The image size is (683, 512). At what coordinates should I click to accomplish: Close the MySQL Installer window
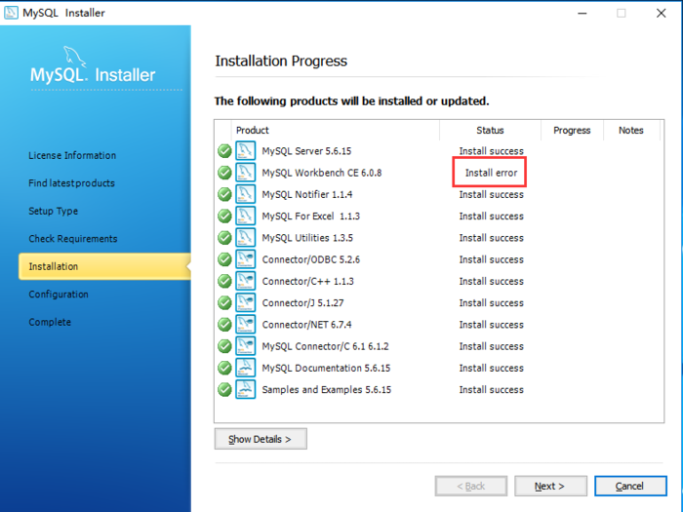[662, 13]
